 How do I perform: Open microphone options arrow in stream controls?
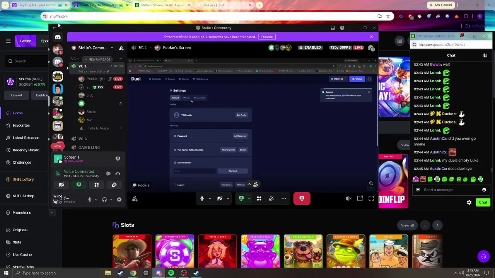tap(210, 198)
